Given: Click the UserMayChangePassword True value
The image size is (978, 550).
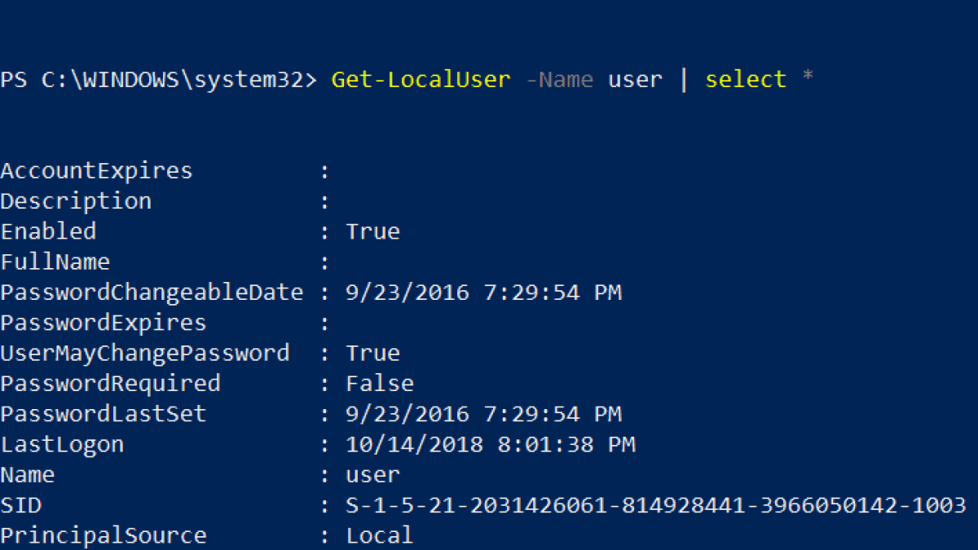Looking at the screenshot, I should click(373, 354).
